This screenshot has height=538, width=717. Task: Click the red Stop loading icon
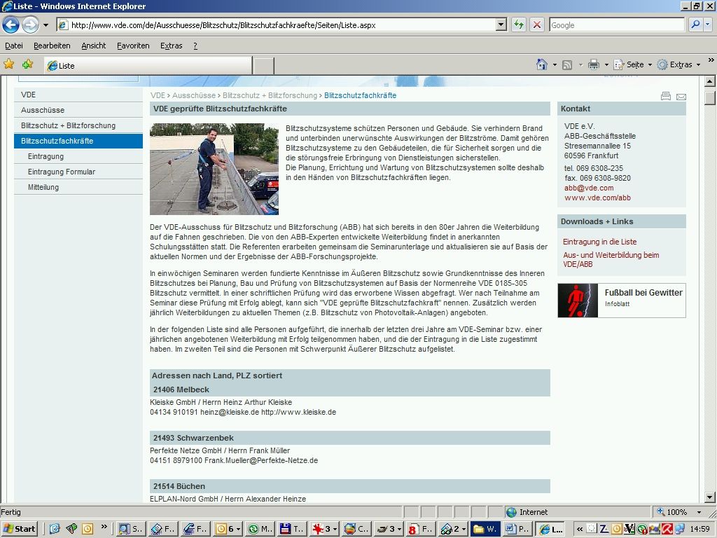pyautogui.click(x=537, y=25)
